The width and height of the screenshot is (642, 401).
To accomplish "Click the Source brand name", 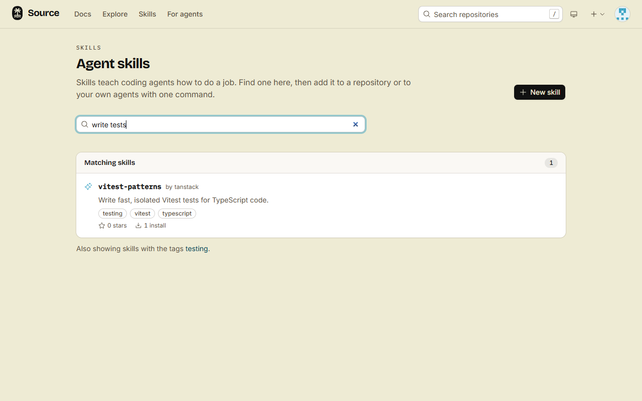I will tap(44, 13).
